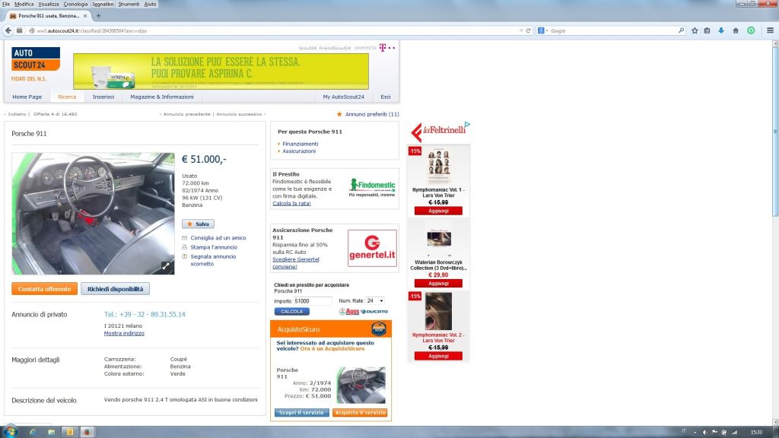Open the downloads arrow icon

click(x=721, y=30)
